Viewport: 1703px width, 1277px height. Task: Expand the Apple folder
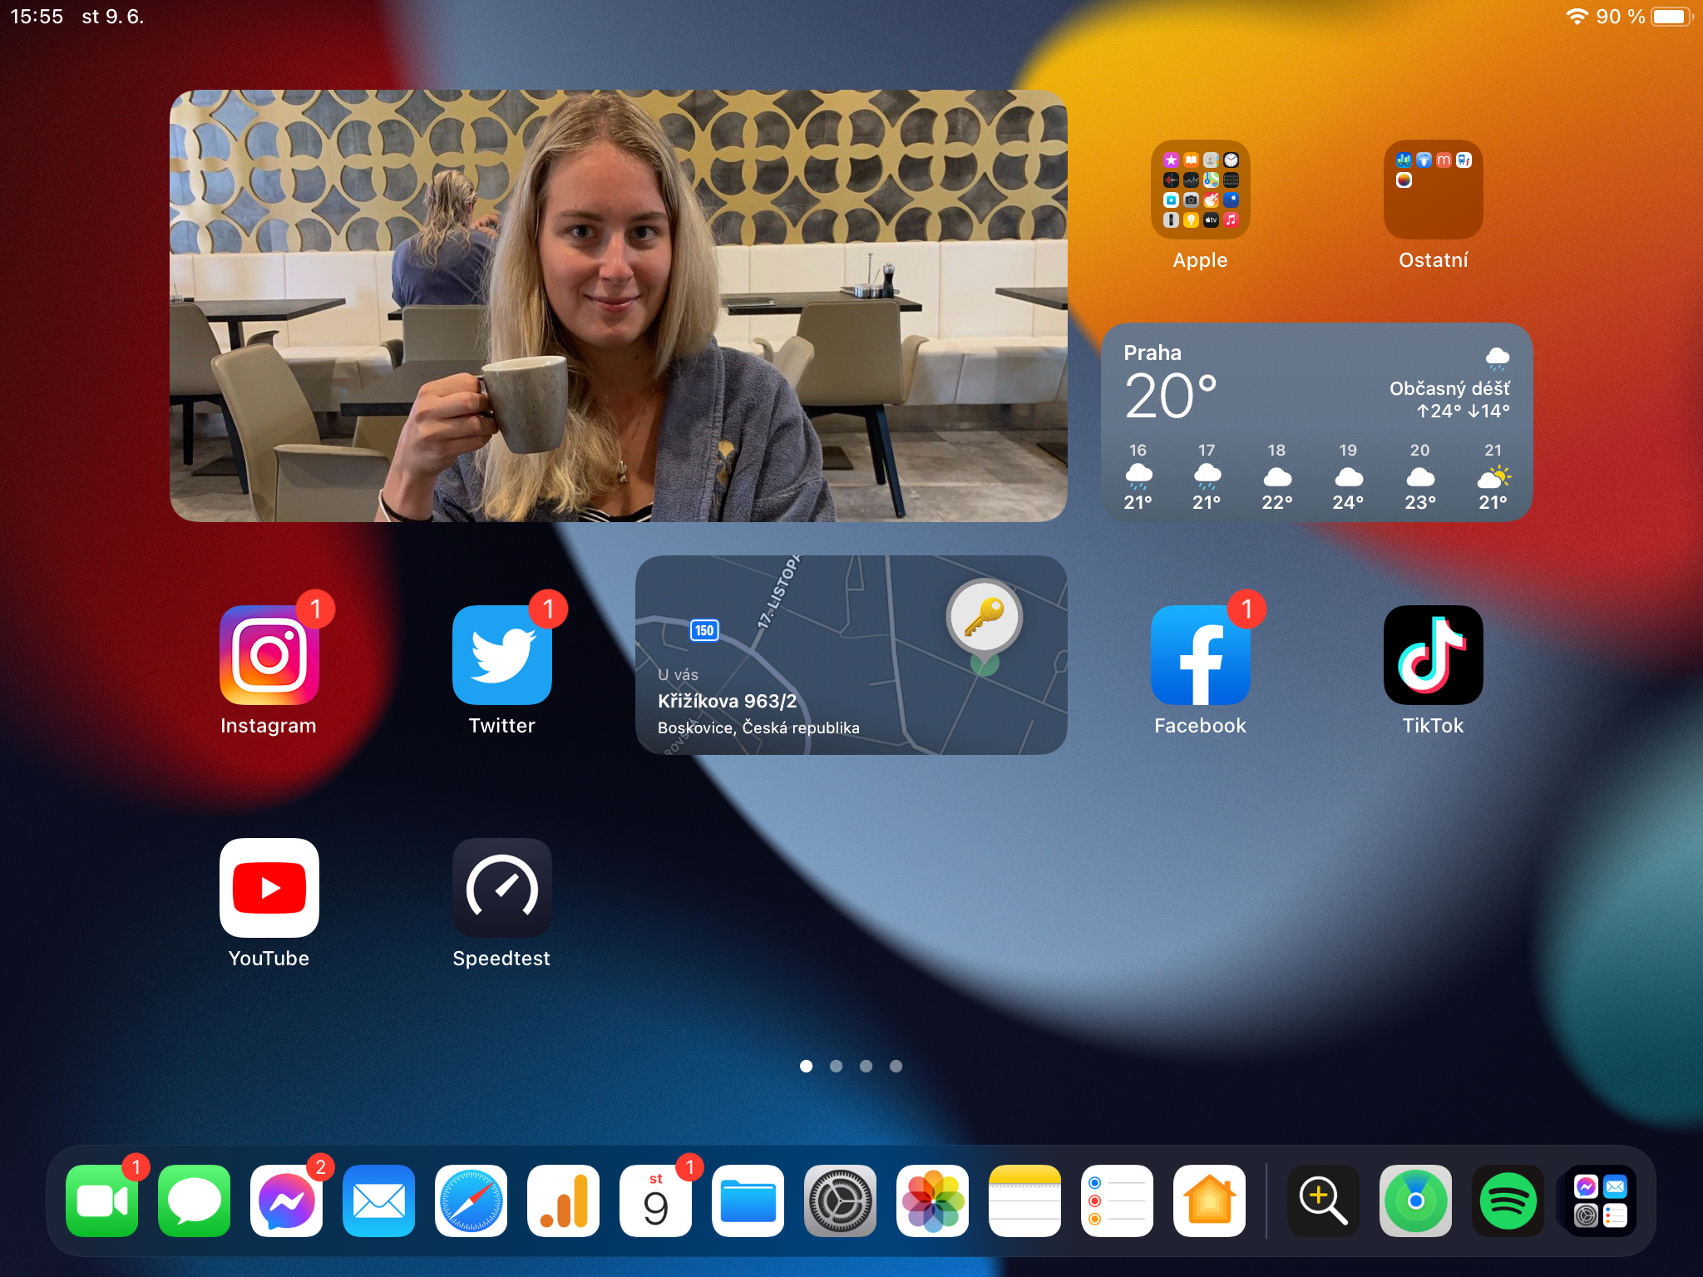click(x=1200, y=190)
